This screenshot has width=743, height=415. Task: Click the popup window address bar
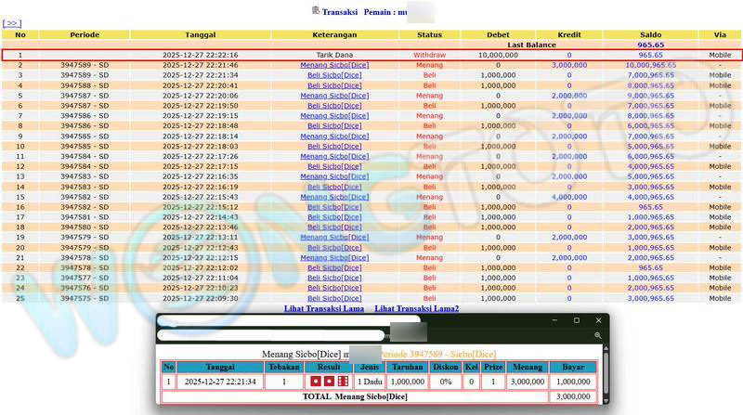click(269, 335)
